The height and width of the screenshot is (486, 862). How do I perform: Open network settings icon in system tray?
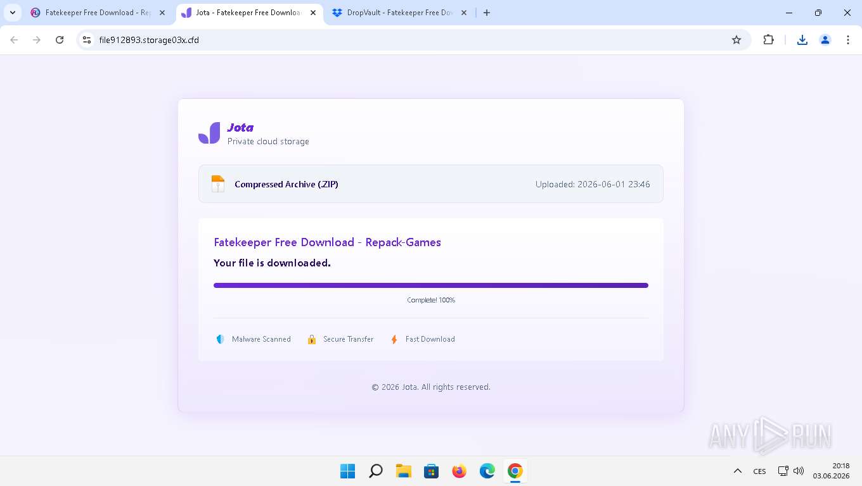[x=783, y=471]
